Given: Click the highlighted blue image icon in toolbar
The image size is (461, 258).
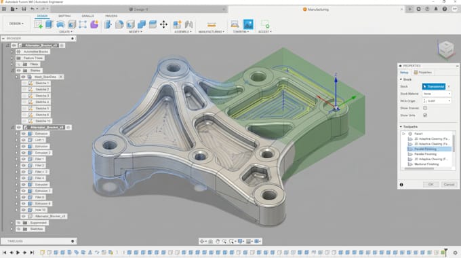Looking at the screenshot, I should (248, 24).
